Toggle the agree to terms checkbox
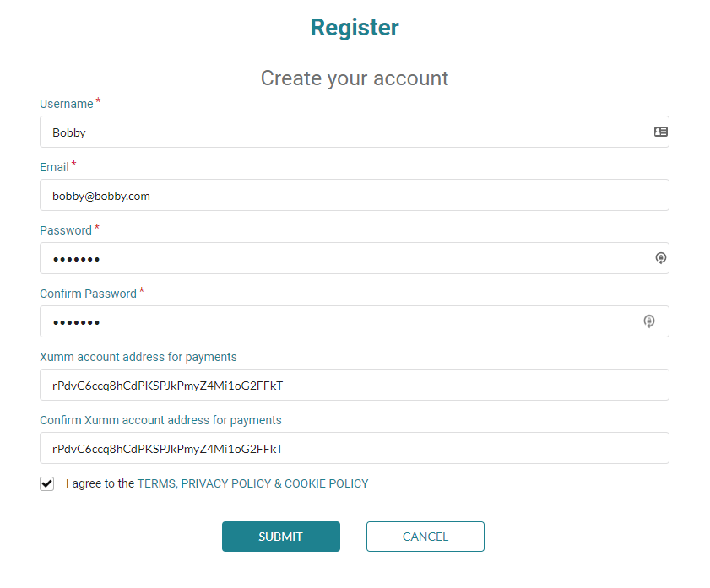The width and height of the screenshot is (710, 588). click(46, 483)
